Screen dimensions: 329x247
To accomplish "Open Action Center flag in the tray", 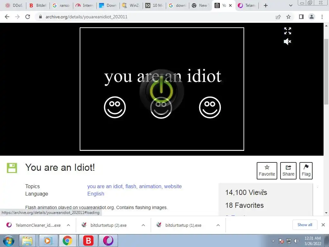I will [281, 241].
